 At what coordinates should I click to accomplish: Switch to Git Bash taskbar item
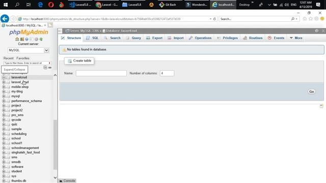click(168, 5)
